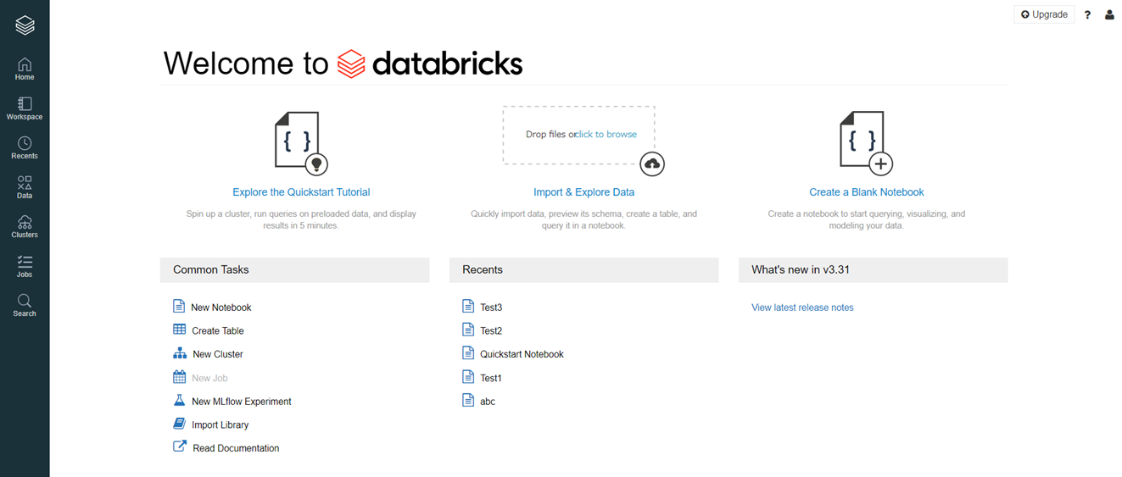Click the Search sidebar icon
The width and height of the screenshot is (1122, 477).
(25, 305)
